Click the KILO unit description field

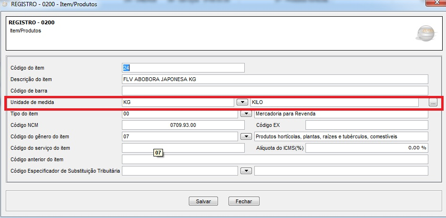334,102
